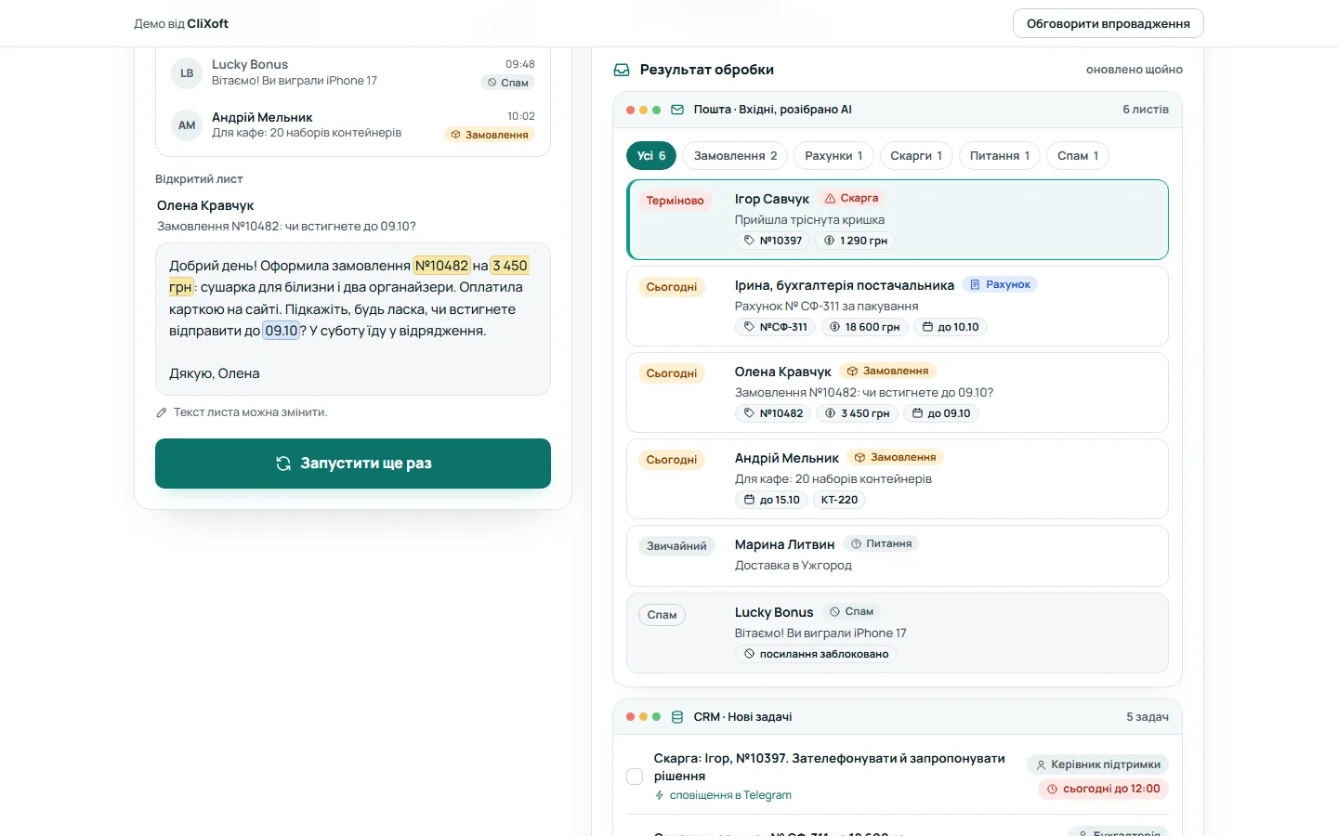Click the Терміново priority badge

click(x=676, y=201)
